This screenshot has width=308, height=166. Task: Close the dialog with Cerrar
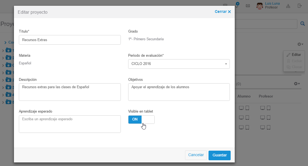click(x=223, y=12)
